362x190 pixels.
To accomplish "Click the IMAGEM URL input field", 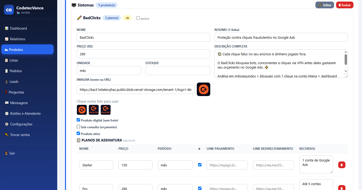I will pos(136,90).
